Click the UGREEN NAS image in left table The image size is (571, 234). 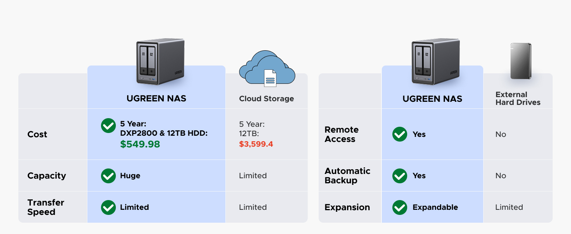coord(160,62)
